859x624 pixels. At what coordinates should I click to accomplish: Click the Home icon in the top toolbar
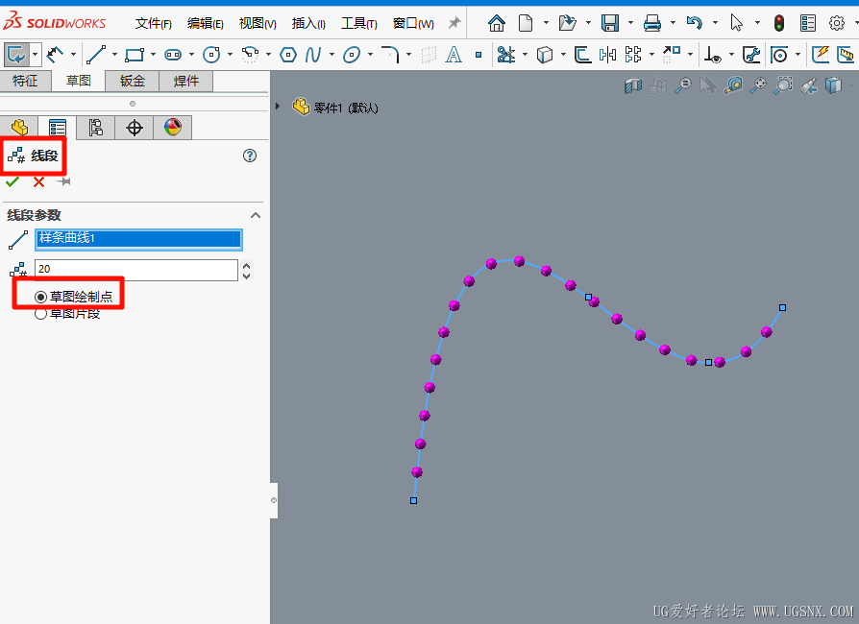[x=497, y=23]
